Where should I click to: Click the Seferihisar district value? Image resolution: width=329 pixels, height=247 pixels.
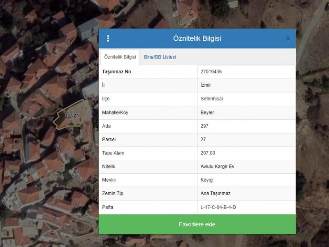(x=212, y=99)
